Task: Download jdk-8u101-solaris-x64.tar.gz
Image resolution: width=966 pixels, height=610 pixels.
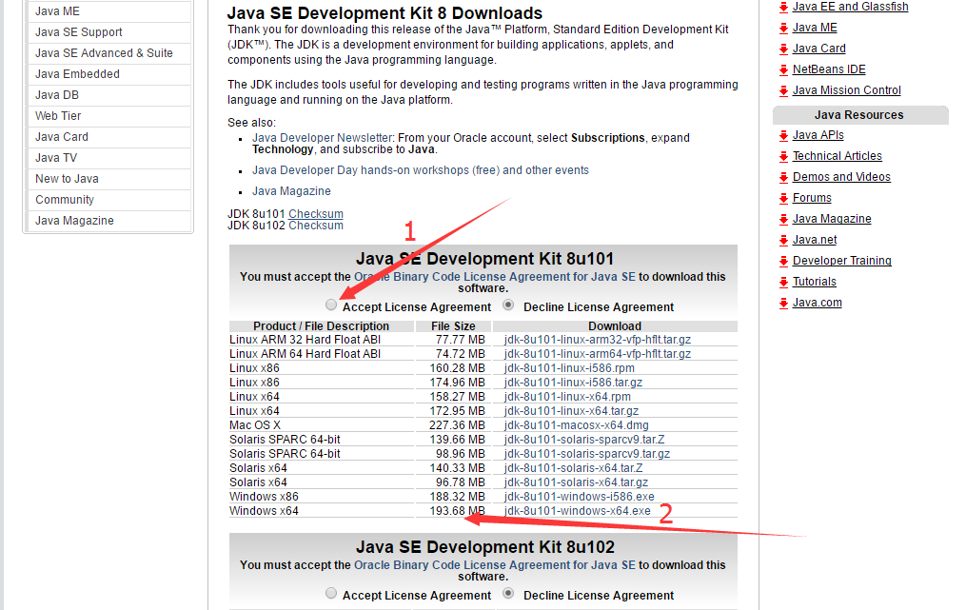Action: pos(576,482)
